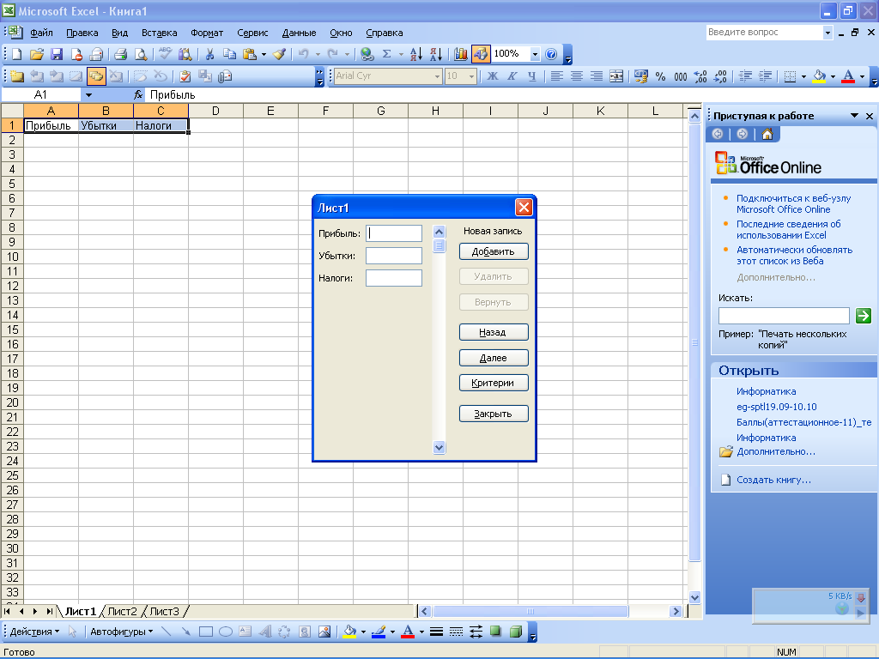Toggle the Drawing toolbar icon
879x659 pixels.
coord(481,54)
